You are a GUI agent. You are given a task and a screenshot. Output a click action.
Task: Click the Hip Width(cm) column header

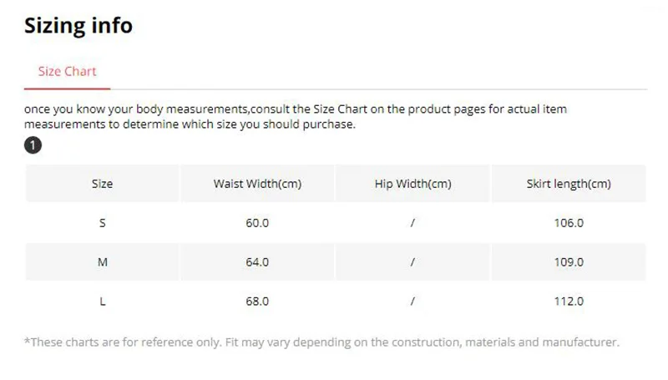[412, 183]
